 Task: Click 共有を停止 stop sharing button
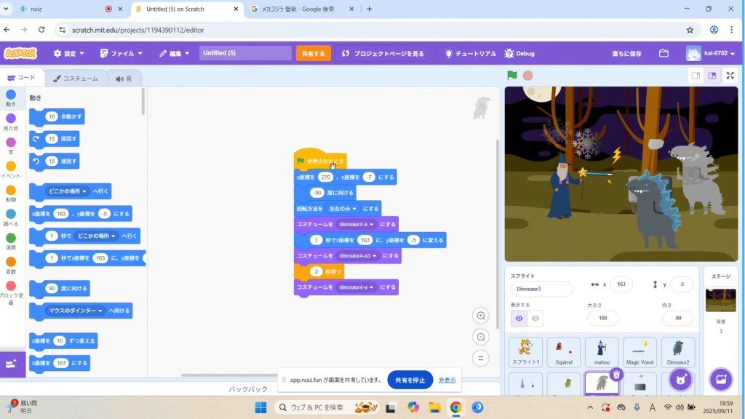pyautogui.click(x=410, y=380)
